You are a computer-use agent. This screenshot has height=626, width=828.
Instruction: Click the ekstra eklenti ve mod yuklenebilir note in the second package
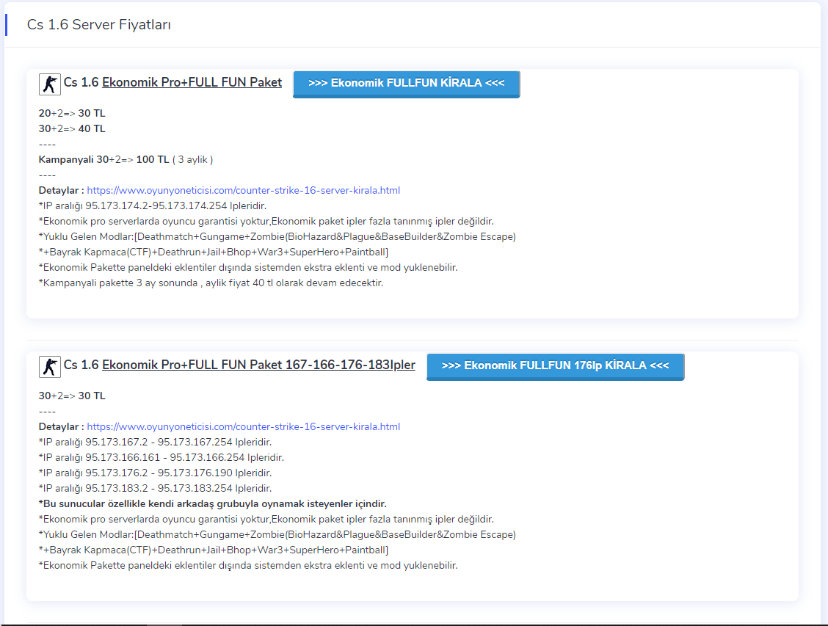point(248,565)
